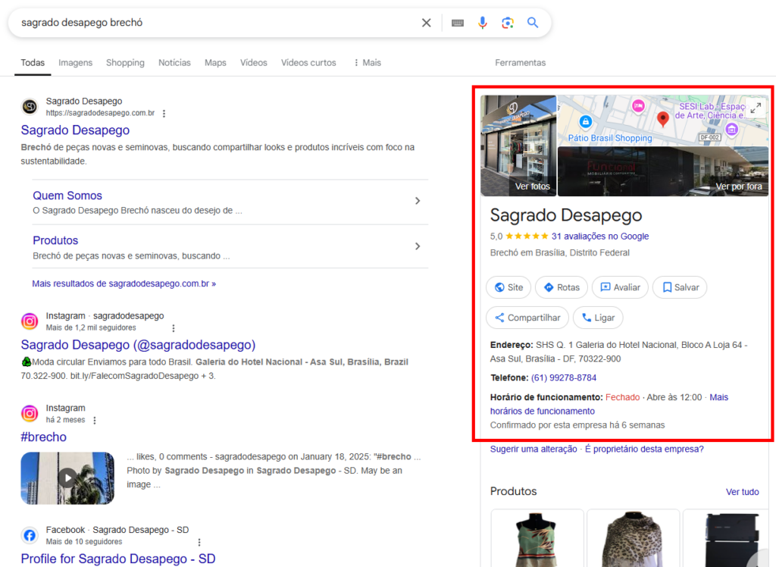Open the Vídeos curtos tab
776x567 pixels.
pyautogui.click(x=308, y=63)
